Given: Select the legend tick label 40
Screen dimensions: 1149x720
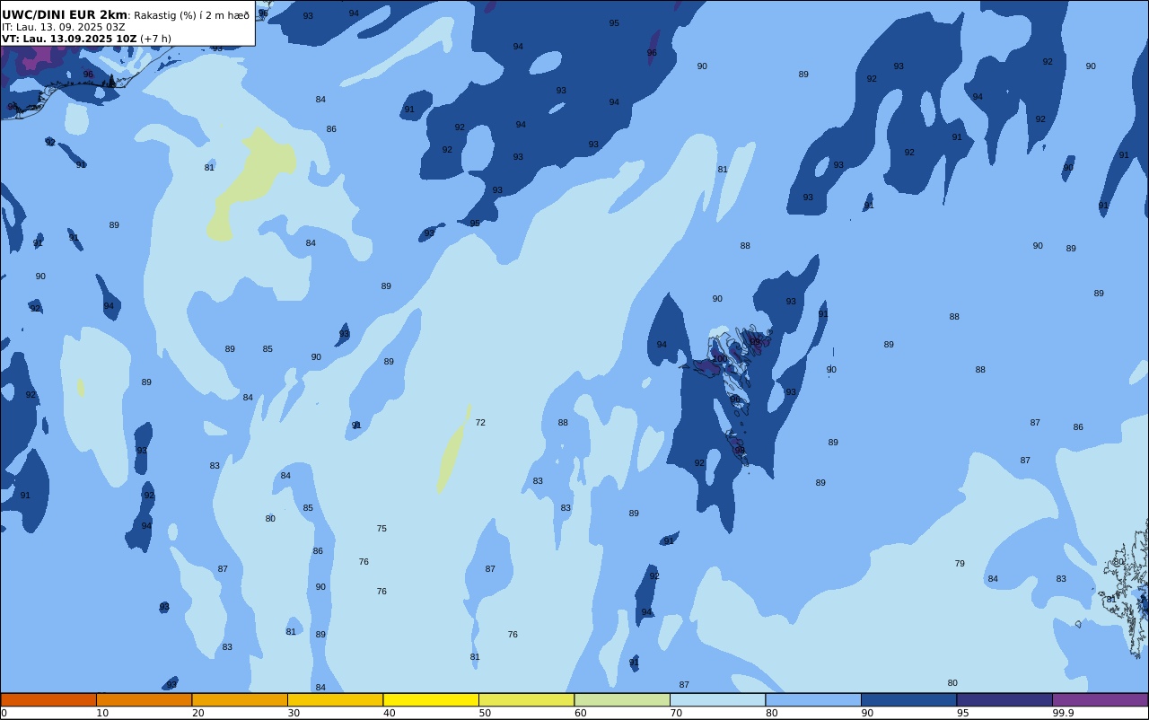Looking at the screenshot, I should coord(389,713).
